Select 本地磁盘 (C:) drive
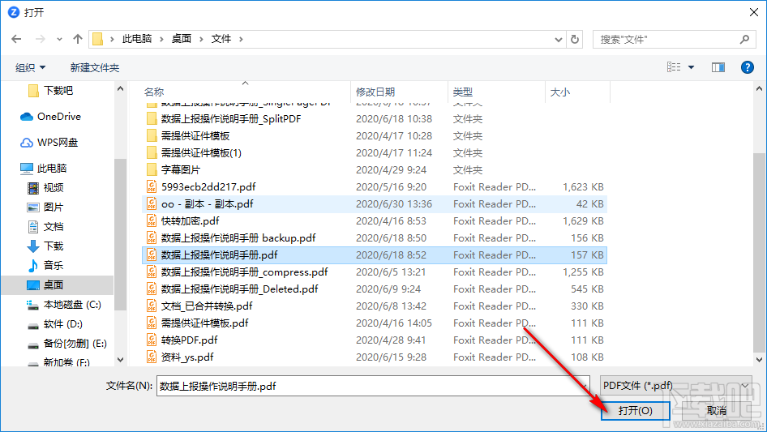The height and width of the screenshot is (432, 767). pos(63,305)
